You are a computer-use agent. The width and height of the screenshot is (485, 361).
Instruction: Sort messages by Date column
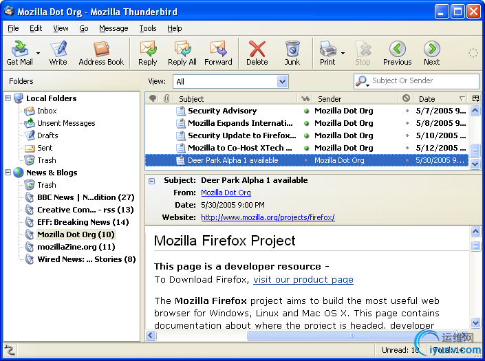(x=440, y=98)
